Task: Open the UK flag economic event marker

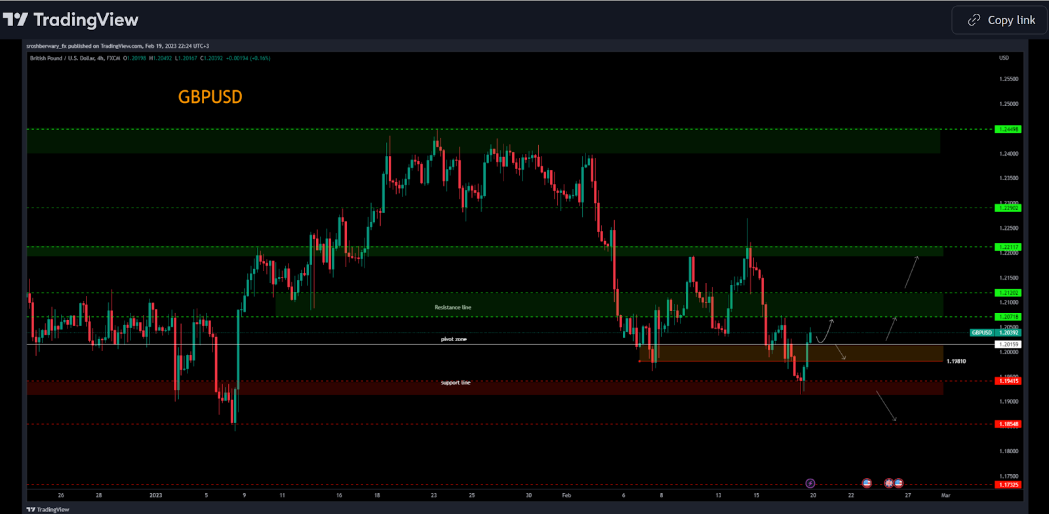Action: 889,483
